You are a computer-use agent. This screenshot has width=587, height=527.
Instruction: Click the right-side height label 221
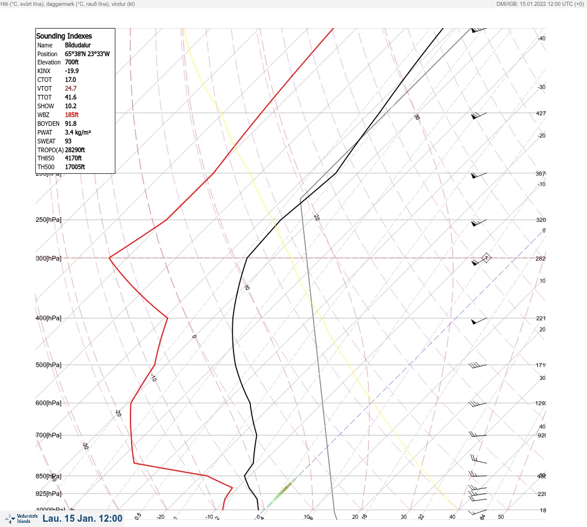541,319
